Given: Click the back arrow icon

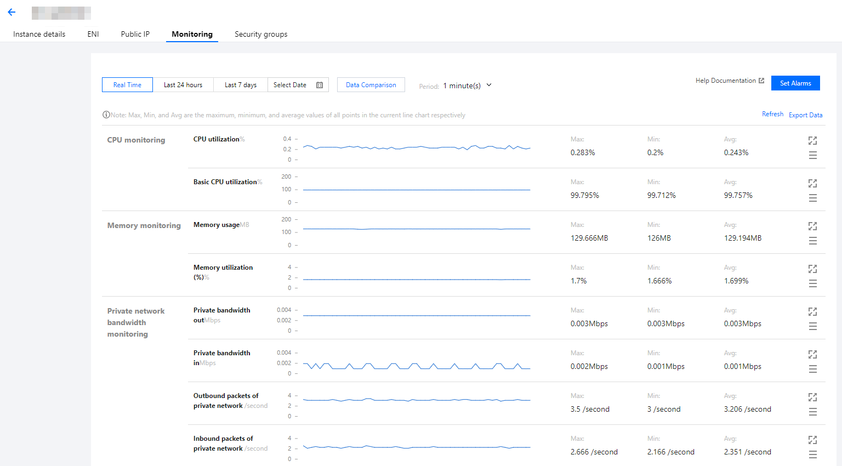Looking at the screenshot, I should tap(12, 12).
